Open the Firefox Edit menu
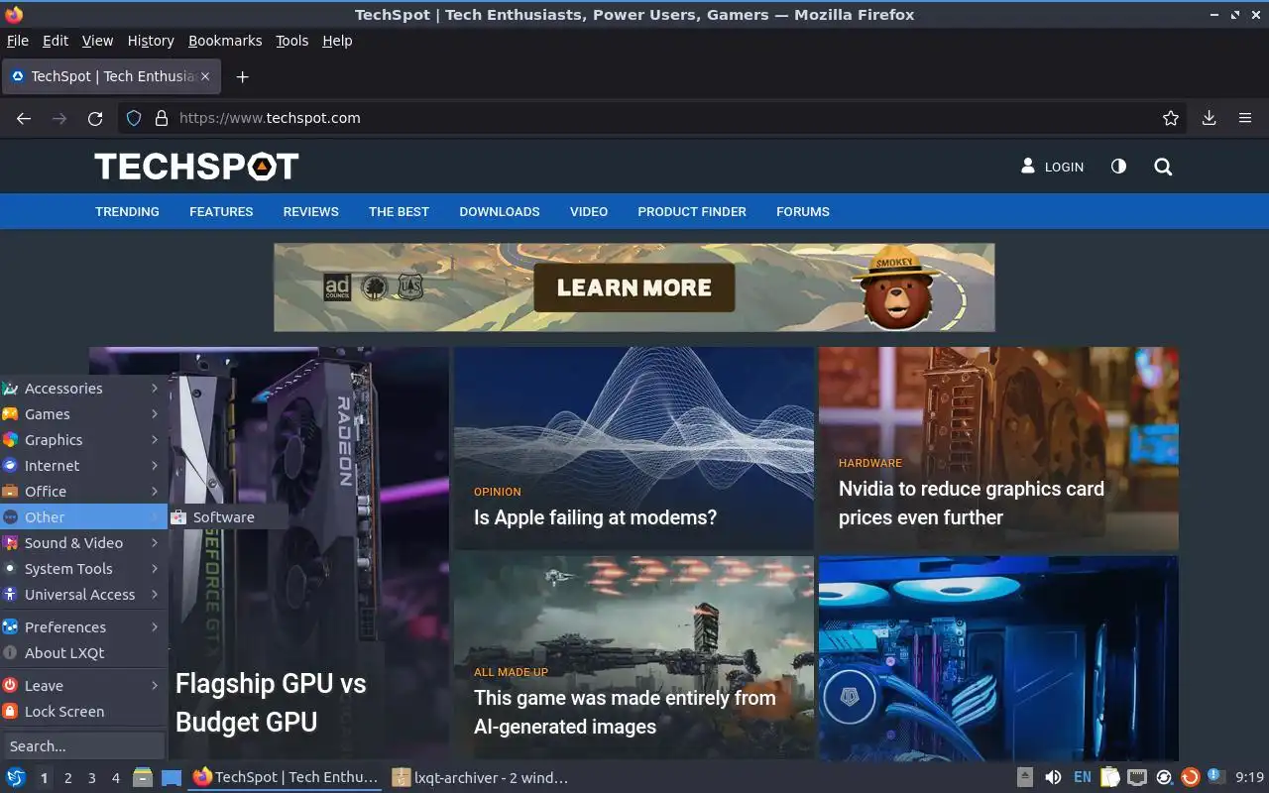The width and height of the screenshot is (1269, 793). click(56, 41)
